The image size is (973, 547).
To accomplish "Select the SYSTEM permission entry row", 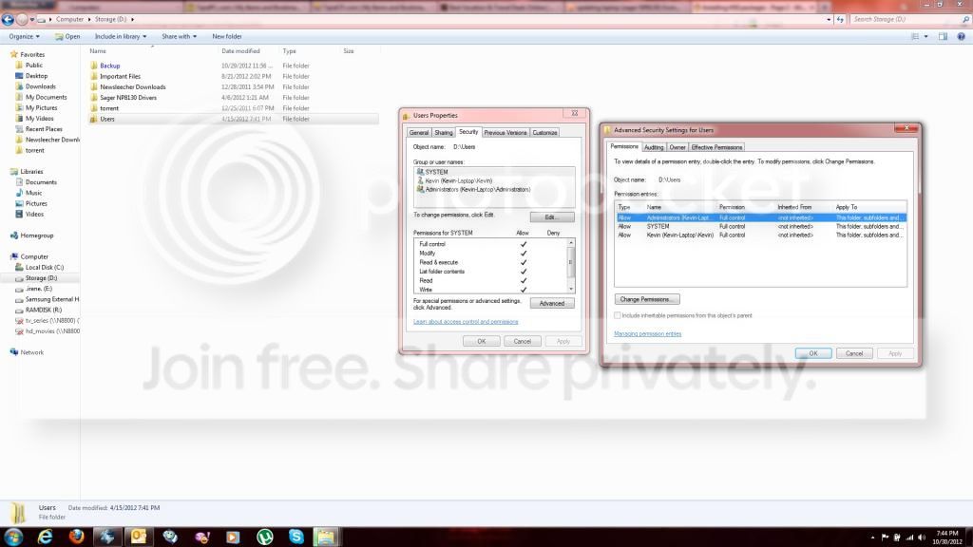I will coord(761,226).
